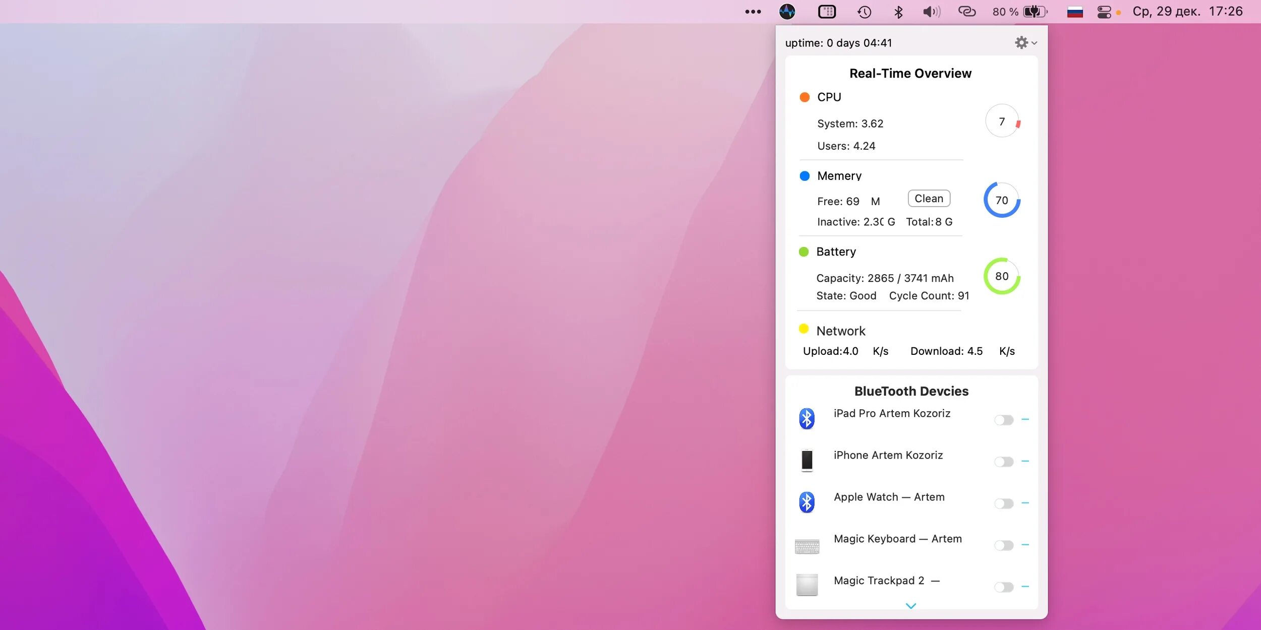Click the link icon in the menu bar

point(966,12)
